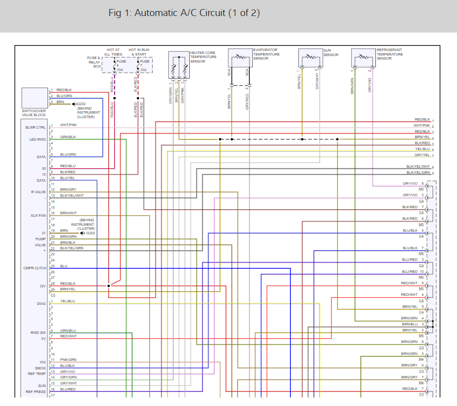The width and height of the screenshot is (457, 406).
Task: Click the splice dot on RED/BLK pin 28 wire
Action: (109, 286)
